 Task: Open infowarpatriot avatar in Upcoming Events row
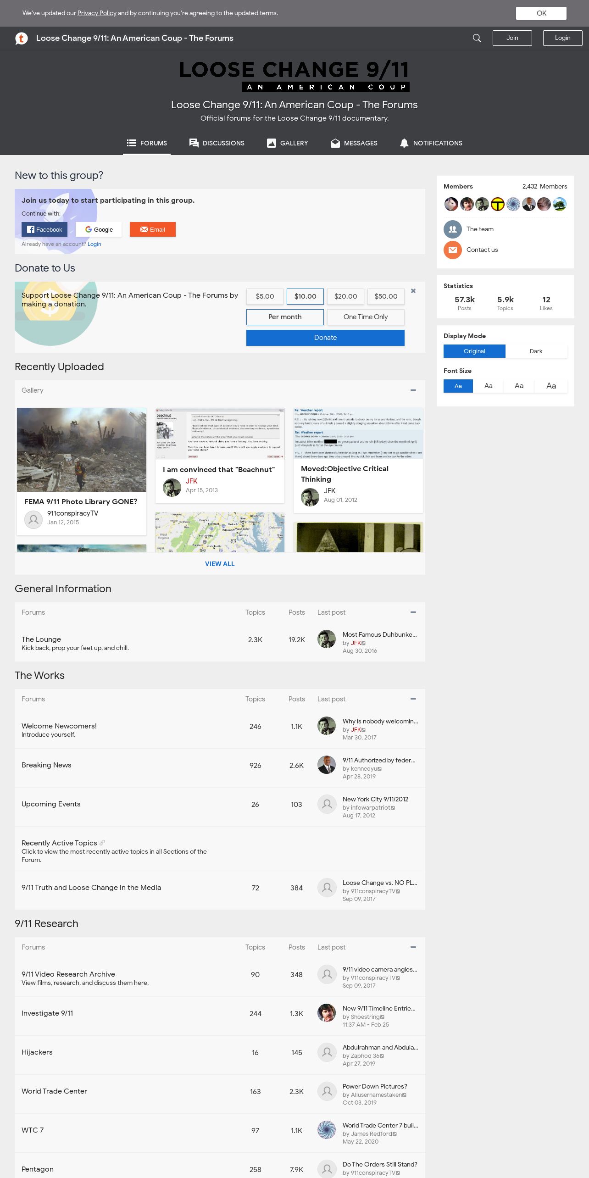coord(327,804)
